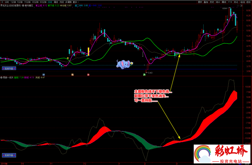This screenshot has width=252, height=165.
Task: Select the 周线 weekly chart tab
Action: point(56,2)
